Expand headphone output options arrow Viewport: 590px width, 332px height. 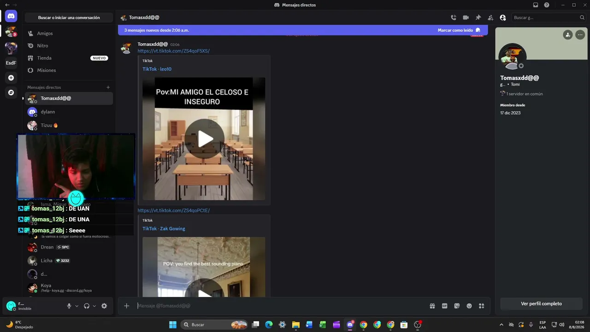[94, 306]
